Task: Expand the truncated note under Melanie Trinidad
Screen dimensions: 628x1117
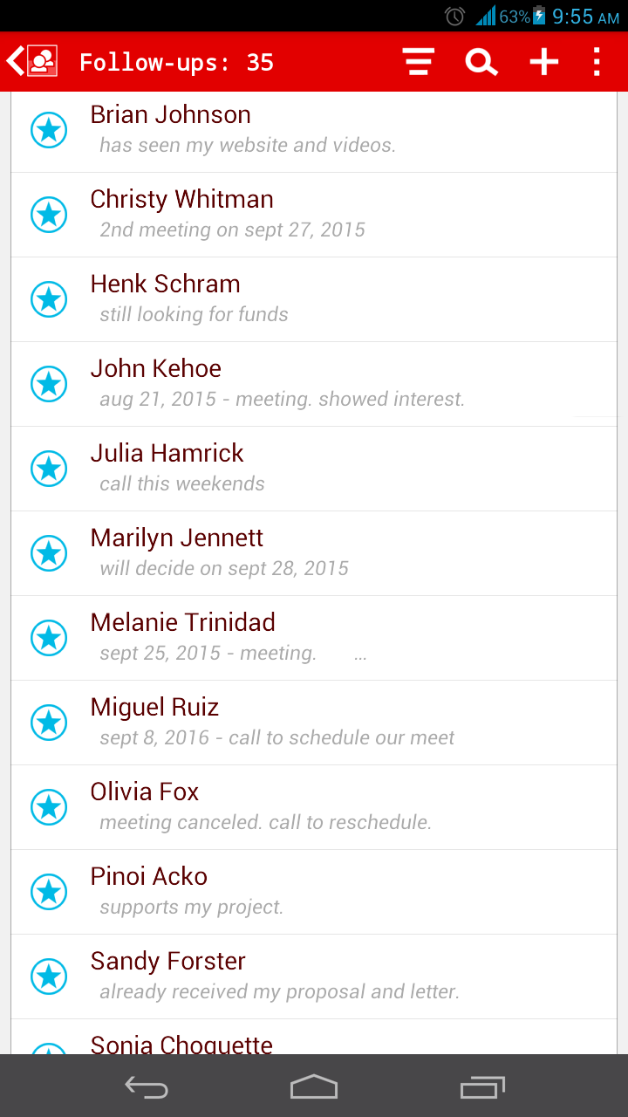Action: tap(360, 654)
